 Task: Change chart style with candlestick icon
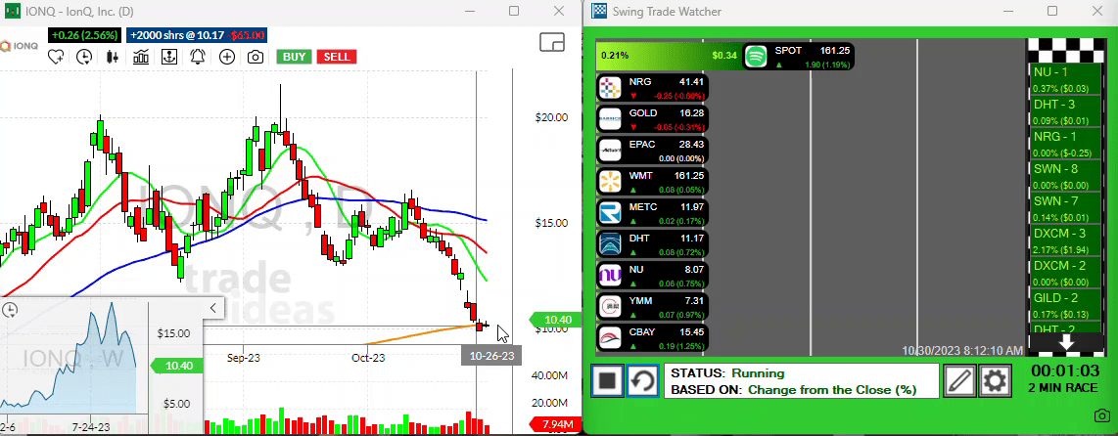click(113, 57)
